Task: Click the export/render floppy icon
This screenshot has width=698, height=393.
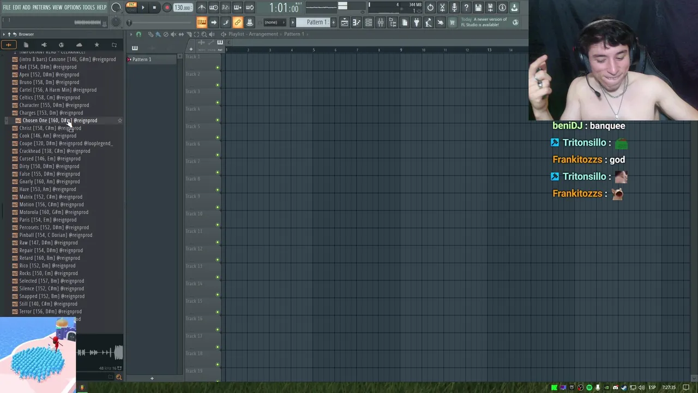Action: pyautogui.click(x=490, y=8)
